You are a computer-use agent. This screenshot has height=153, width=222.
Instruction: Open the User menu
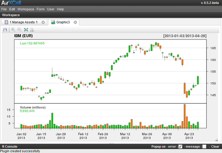(51, 9)
